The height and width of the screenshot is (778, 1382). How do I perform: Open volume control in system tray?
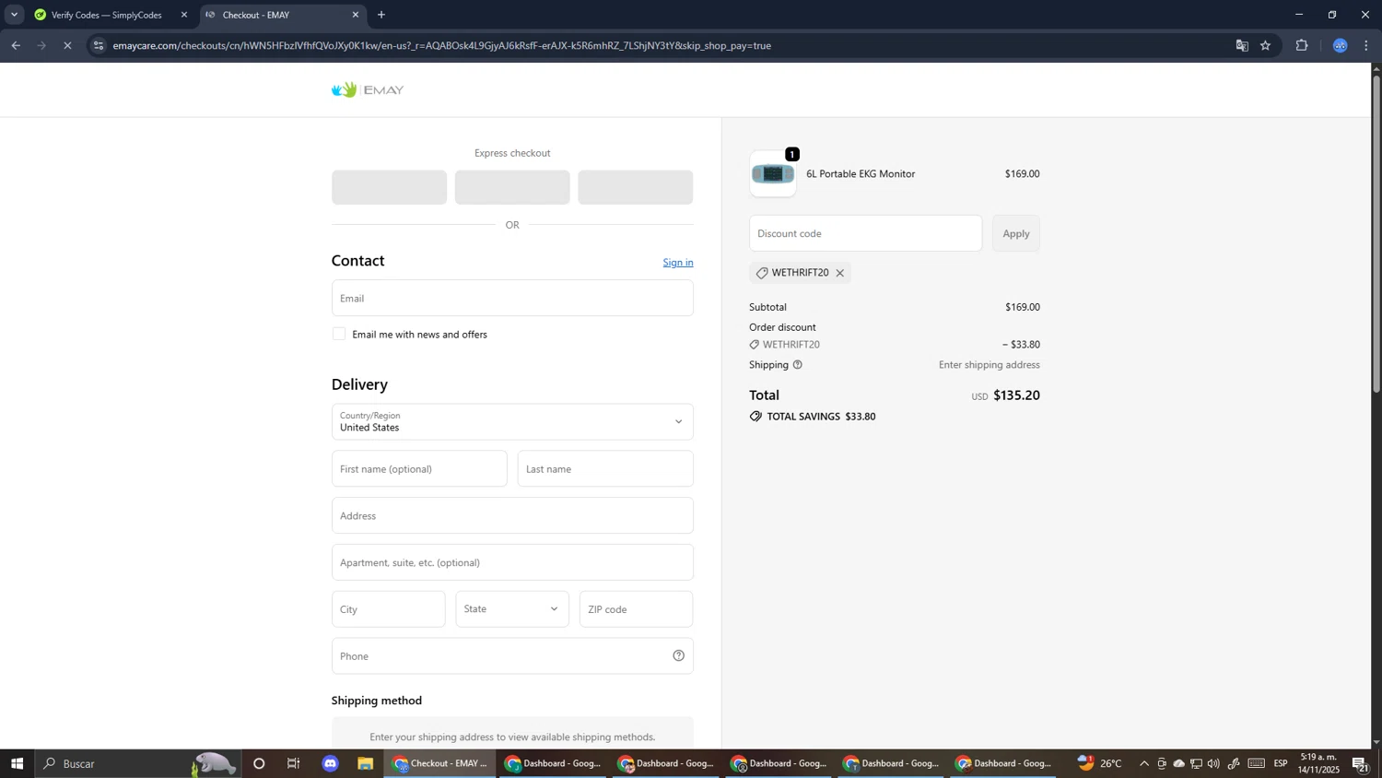(1213, 763)
